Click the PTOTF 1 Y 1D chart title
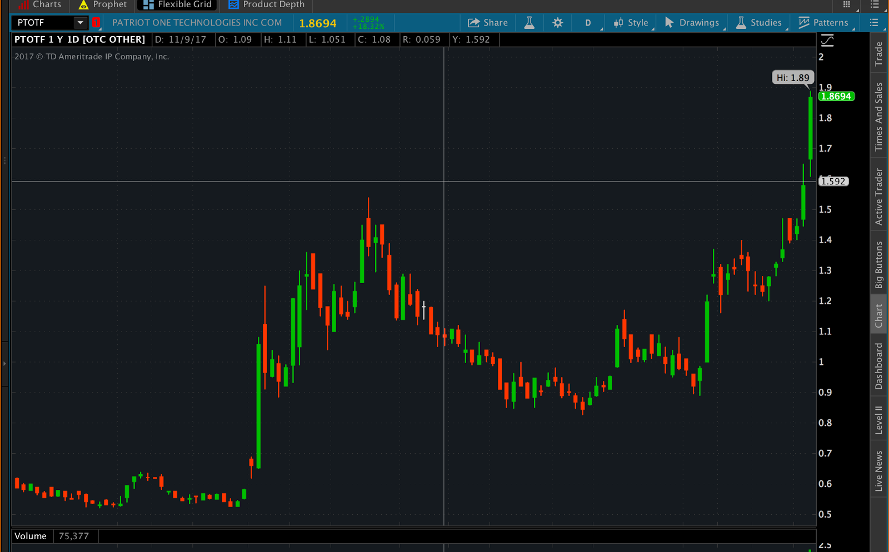This screenshot has width=889, height=552. click(x=79, y=39)
